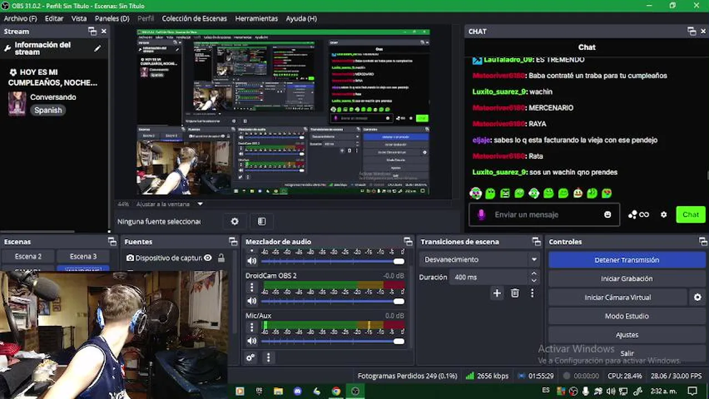Mute the topmost audio mixer source
The width and height of the screenshot is (709, 399).
tap(252, 261)
